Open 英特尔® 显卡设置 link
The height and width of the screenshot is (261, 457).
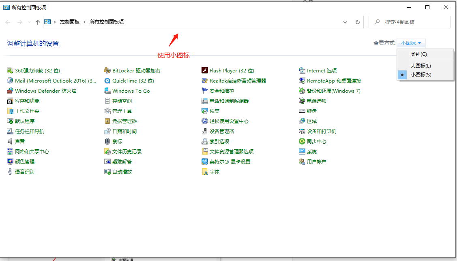[230, 161]
